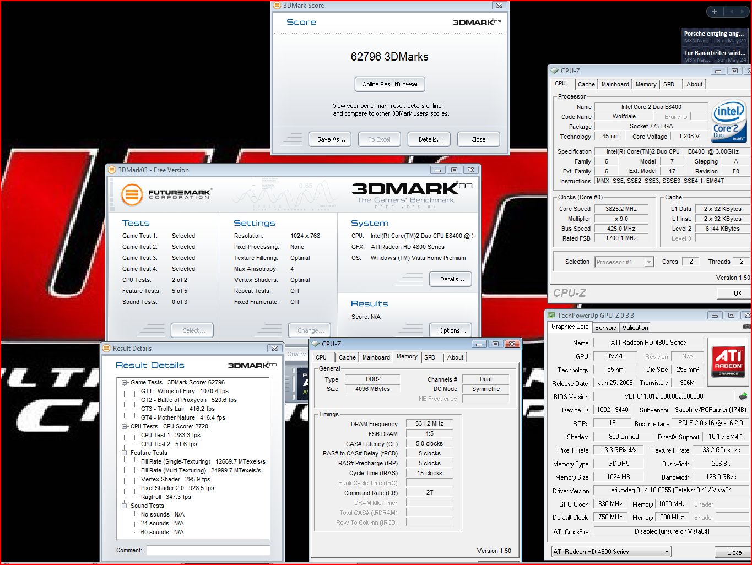Click the Details... button under System in 3DMark03

point(452,279)
